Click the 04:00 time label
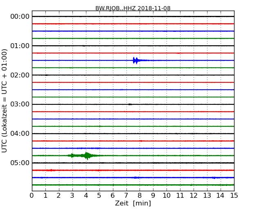This screenshot has height=212, width=266. 20,134
